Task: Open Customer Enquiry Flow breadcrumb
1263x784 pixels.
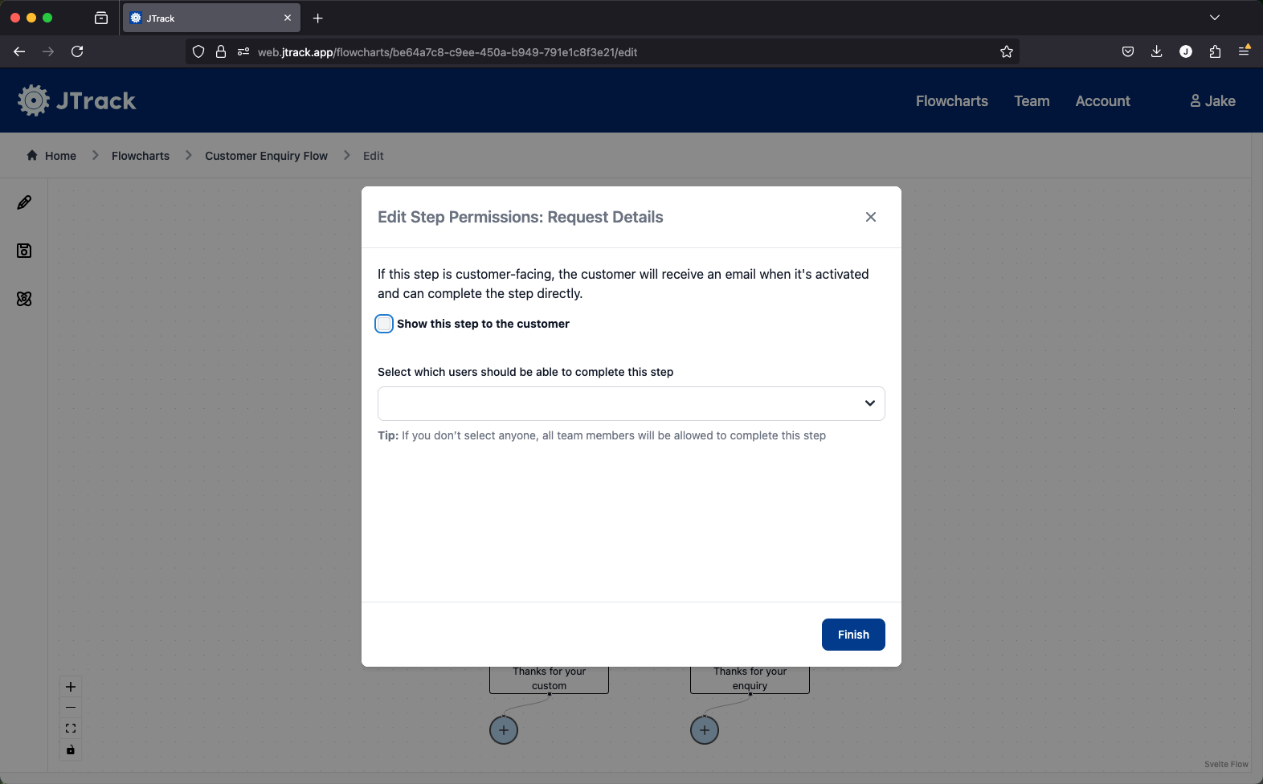Action: [x=266, y=156]
